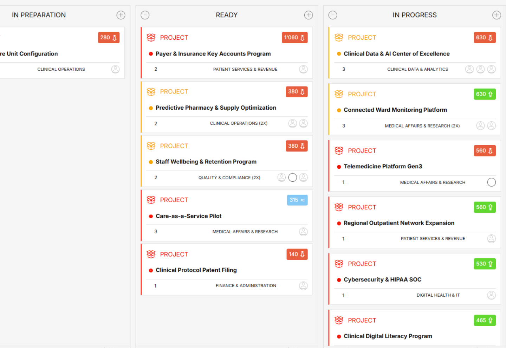Click the 380 badge on the Staff Wellbeing card
The image size is (506, 348).
(297, 146)
